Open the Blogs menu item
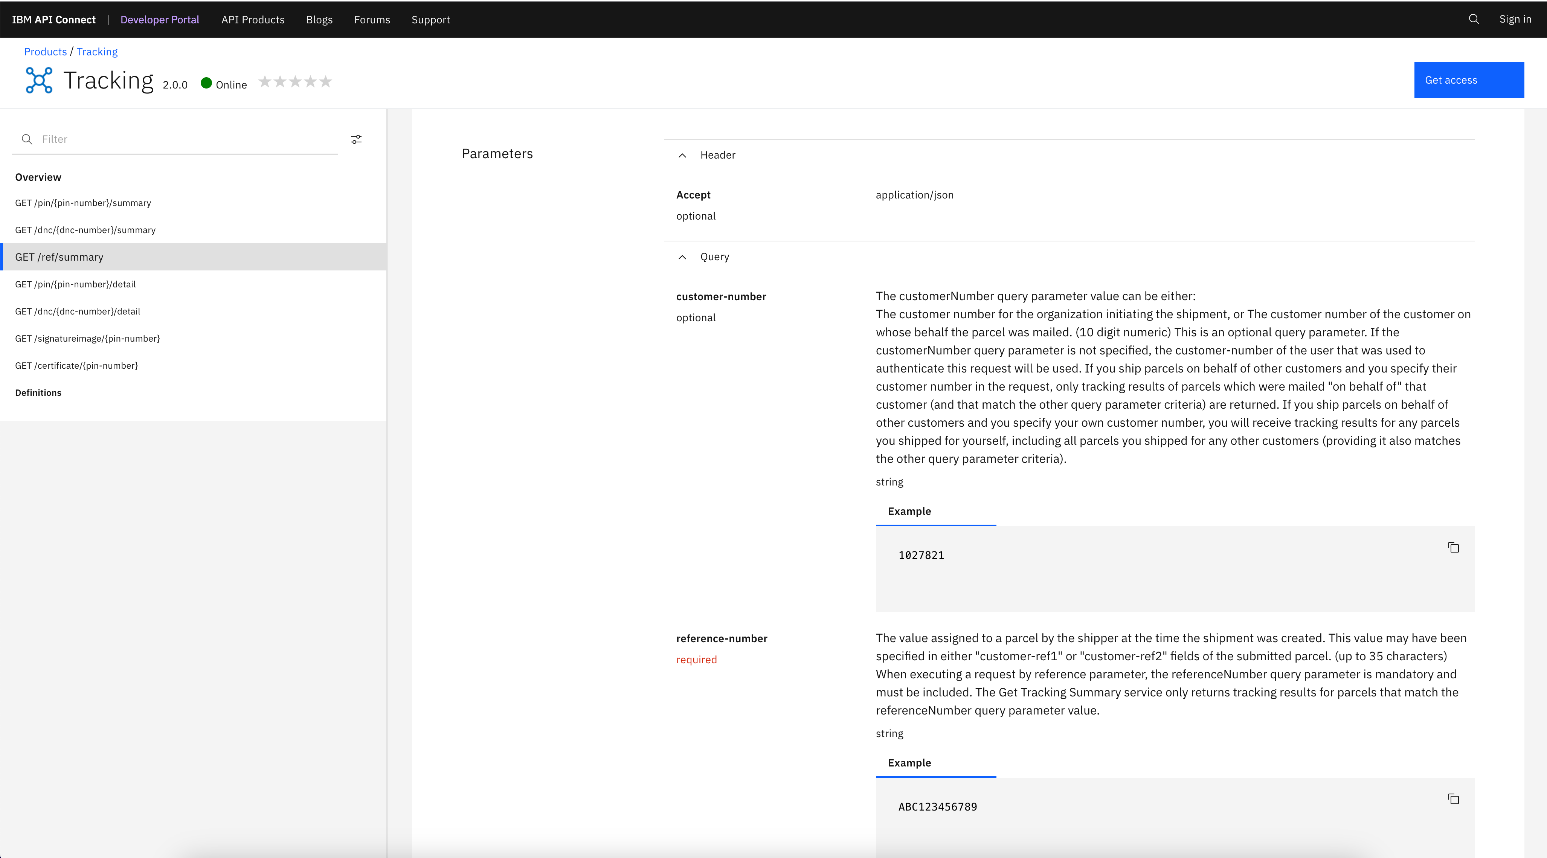The image size is (1547, 858). pos(319,20)
